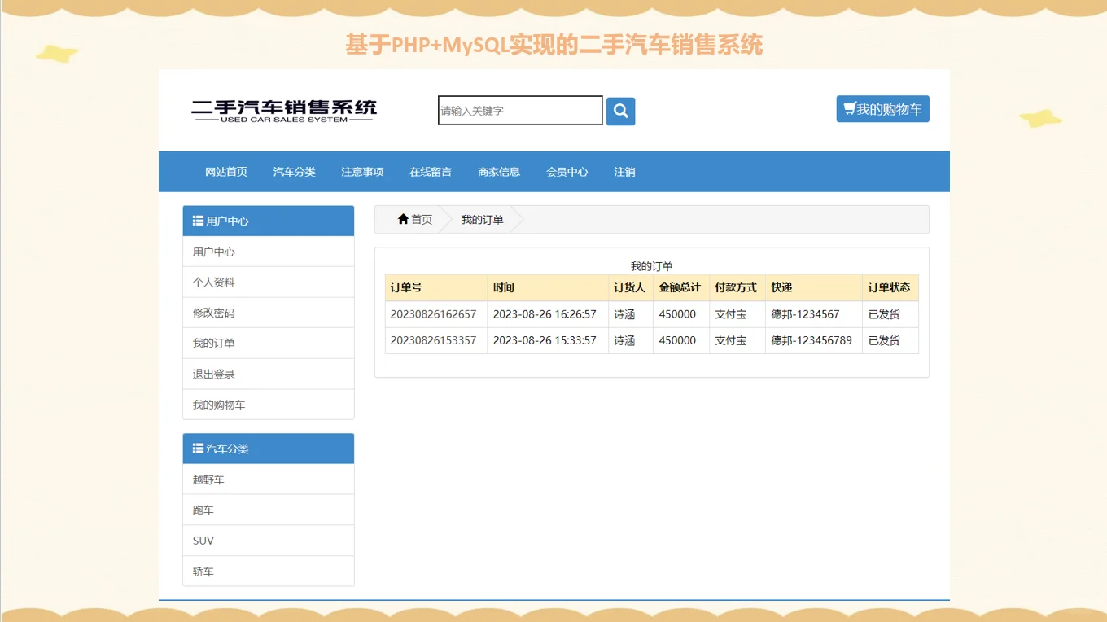
Task: Select 会员中心 from the navigation menu
Action: [x=567, y=172]
